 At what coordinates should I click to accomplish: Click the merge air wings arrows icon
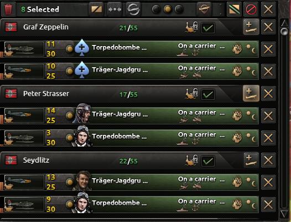point(115,9)
